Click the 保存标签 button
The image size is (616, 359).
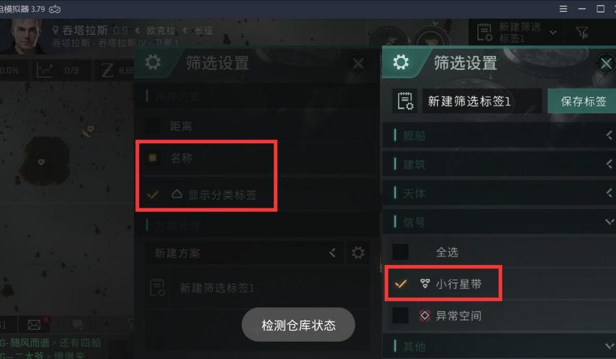583,101
